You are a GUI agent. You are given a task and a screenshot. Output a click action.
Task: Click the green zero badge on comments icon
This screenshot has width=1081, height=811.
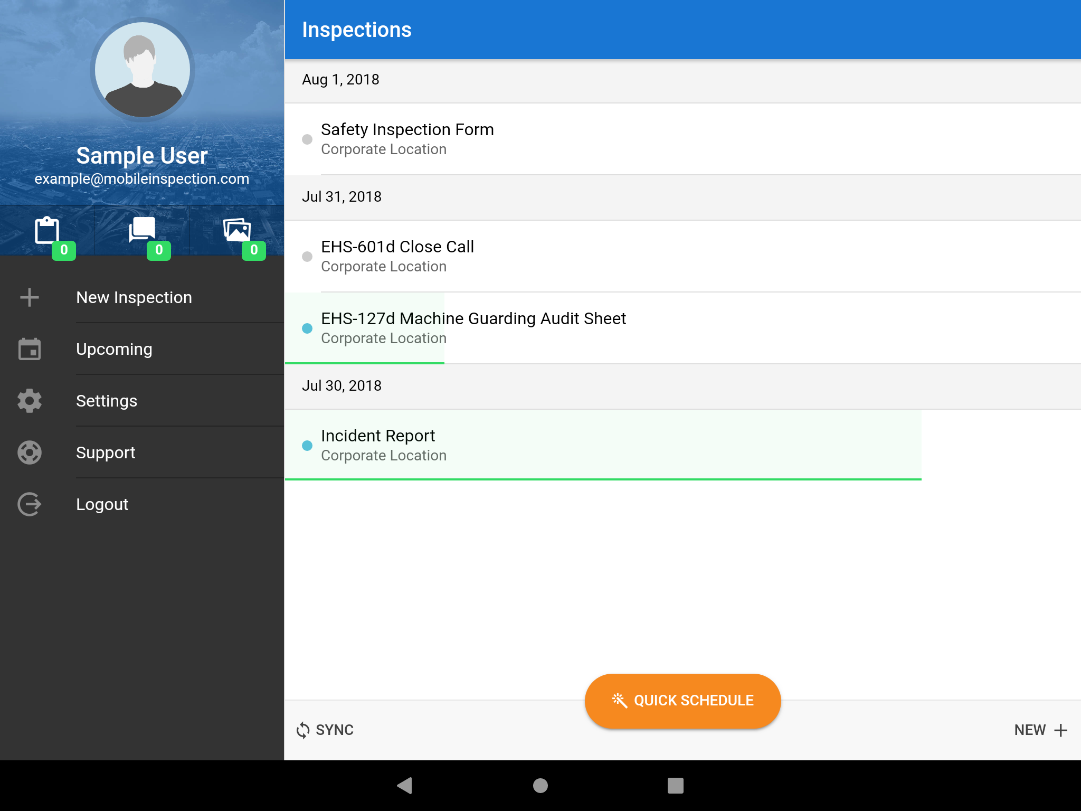(159, 250)
